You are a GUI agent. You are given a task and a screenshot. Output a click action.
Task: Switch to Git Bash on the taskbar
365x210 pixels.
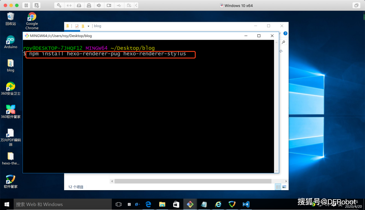coord(190,204)
